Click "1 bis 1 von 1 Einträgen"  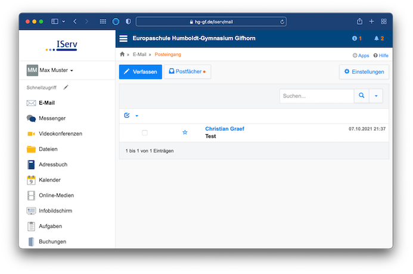pyautogui.click(x=150, y=151)
